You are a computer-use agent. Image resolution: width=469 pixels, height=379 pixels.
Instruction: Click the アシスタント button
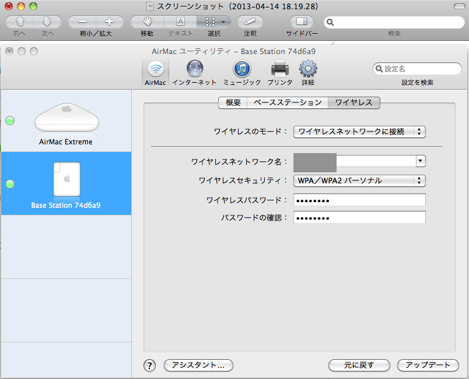pos(198,365)
